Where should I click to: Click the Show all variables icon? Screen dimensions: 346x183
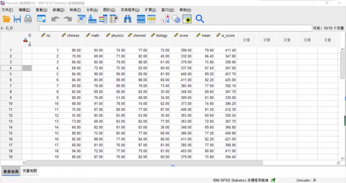pyautogui.click(x=187, y=19)
